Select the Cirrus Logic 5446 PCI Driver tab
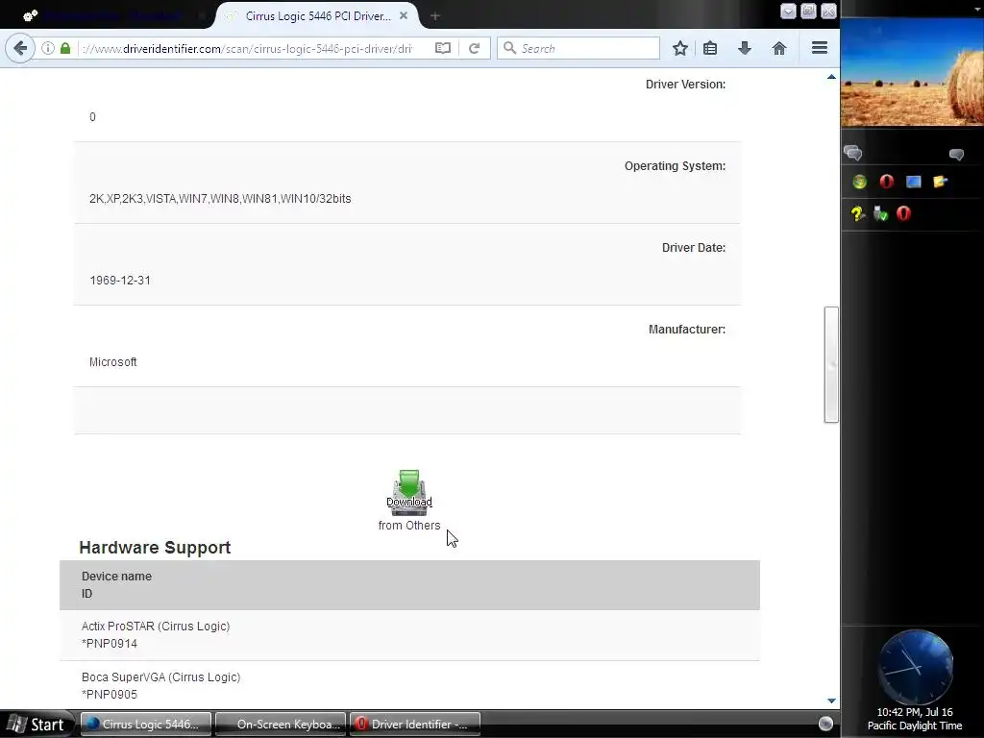984x738 pixels. pyautogui.click(x=317, y=16)
